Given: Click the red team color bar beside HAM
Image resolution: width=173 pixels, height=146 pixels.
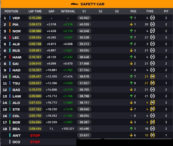Looking at the screenshot, I should pyautogui.click(x=10, y=57).
